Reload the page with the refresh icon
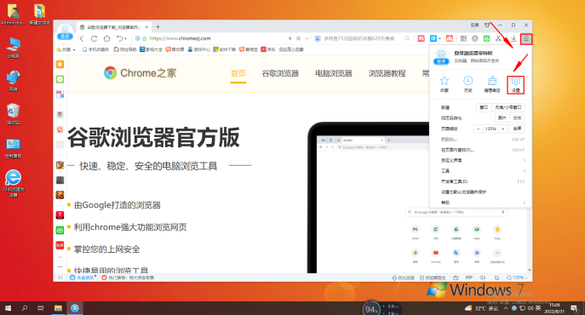 94,38
